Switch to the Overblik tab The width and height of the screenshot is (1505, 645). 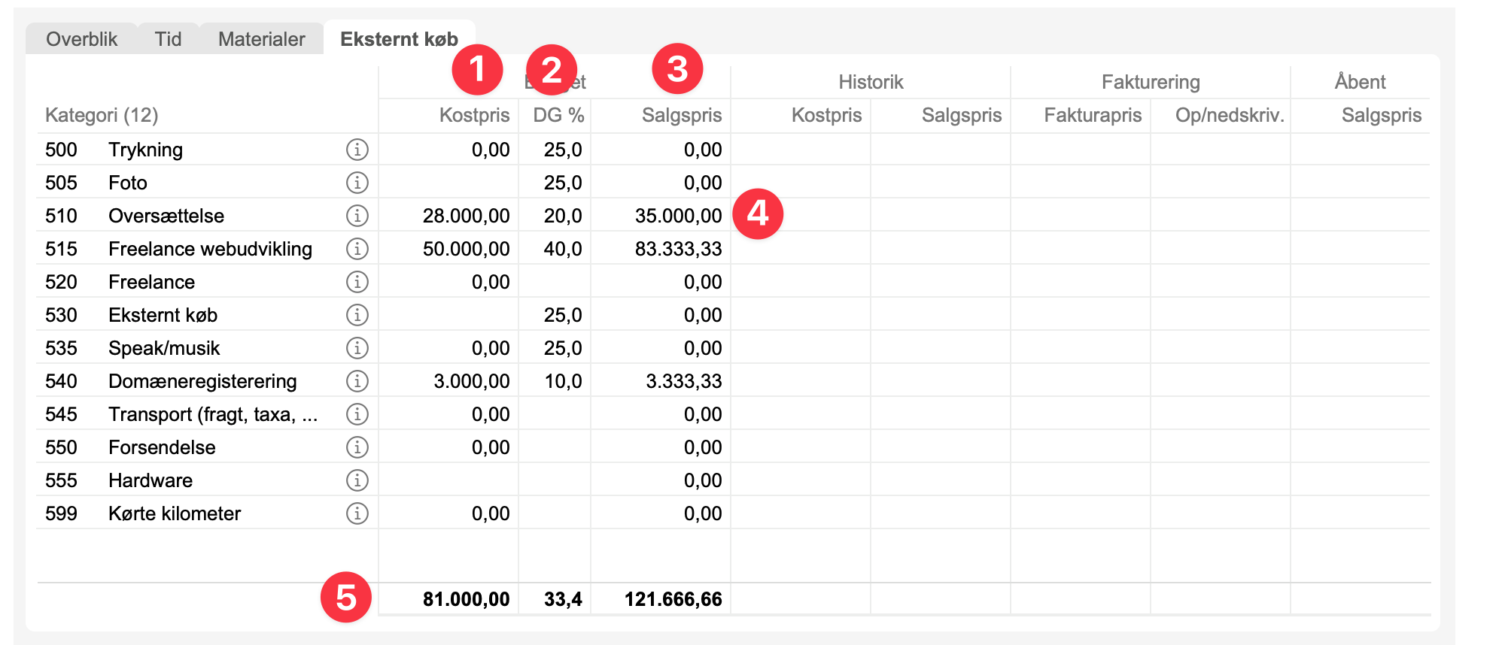tap(81, 39)
